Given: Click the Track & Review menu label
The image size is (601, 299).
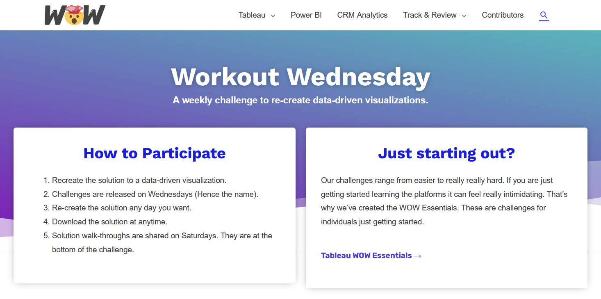Looking at the screenshot, I should coord(430,15).
